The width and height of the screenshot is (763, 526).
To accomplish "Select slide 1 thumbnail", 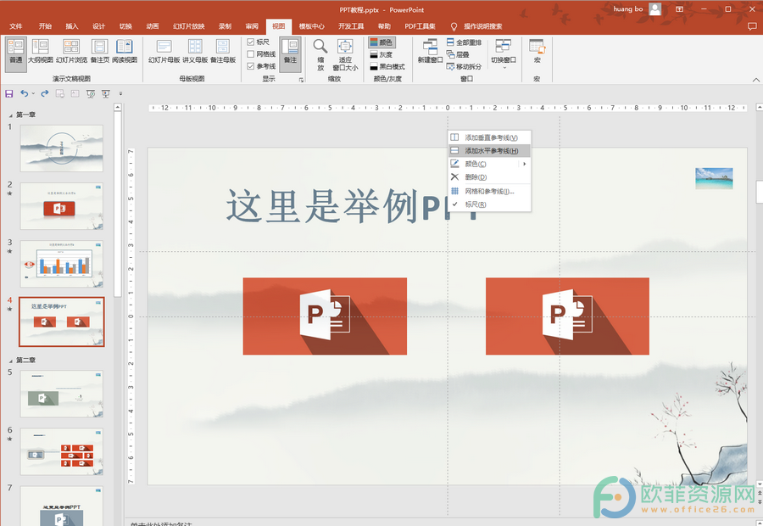I will pyautogui.click(x=61, y=148).
